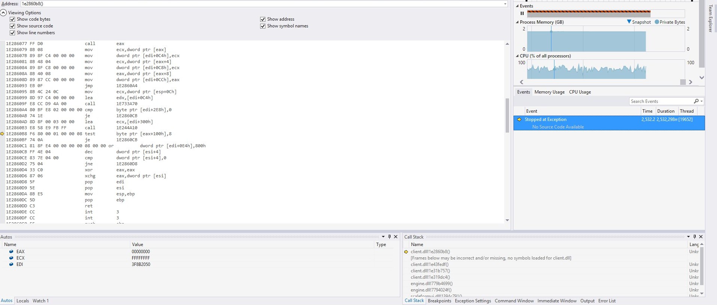Sort events by the Time column header
The height and width of the screenshot is (305, 717).
[x=648, y=111]
